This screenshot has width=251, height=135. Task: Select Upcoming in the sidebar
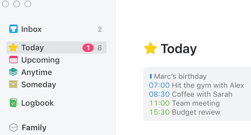pos(40,60)
